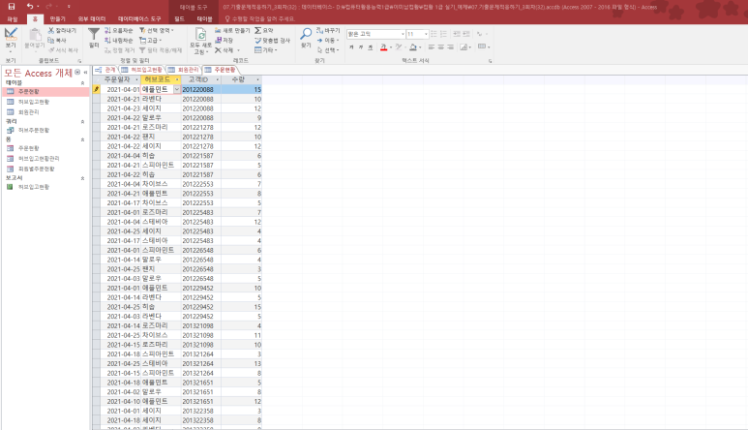Screen dimensions: 748x430
Task: Click 요약 (Totals) sigma icon
Action: (264, 30)
